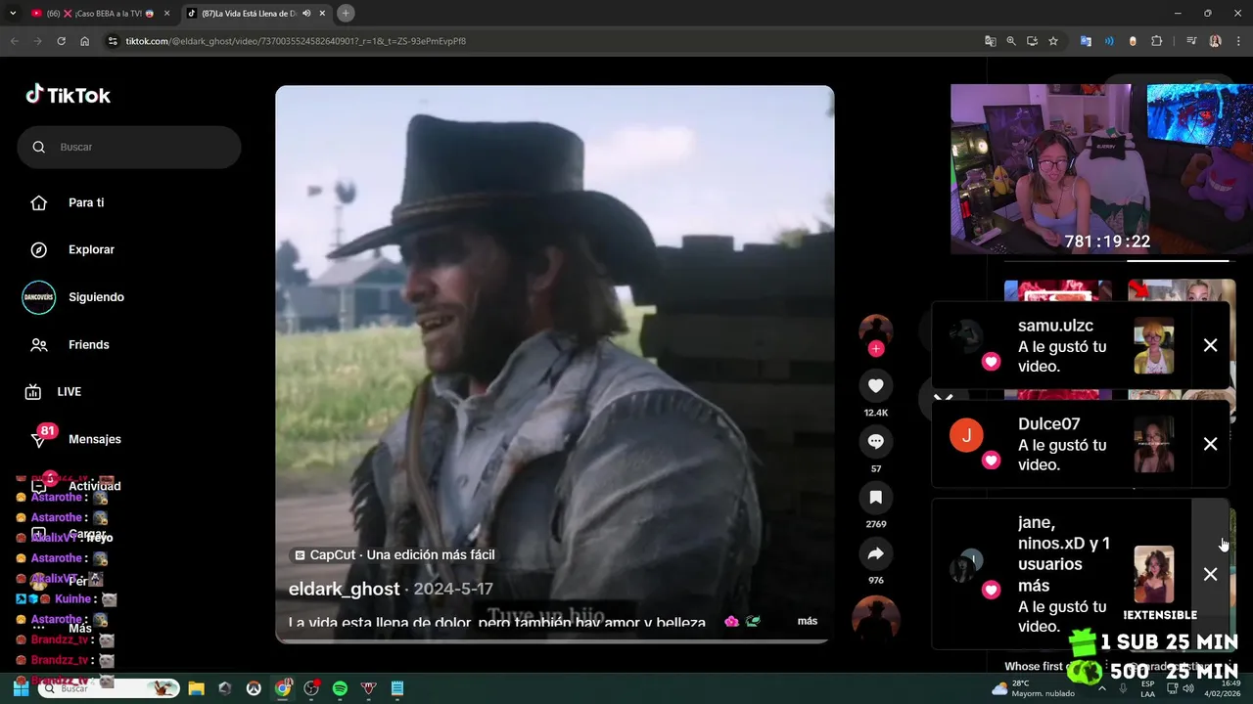This screenshot has width=1253, height=704.
Task: Dismiss the Dulce07 notification
Action: [1210, 444]
